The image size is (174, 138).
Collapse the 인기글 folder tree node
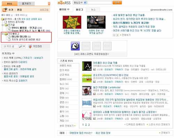click(3, 25)
